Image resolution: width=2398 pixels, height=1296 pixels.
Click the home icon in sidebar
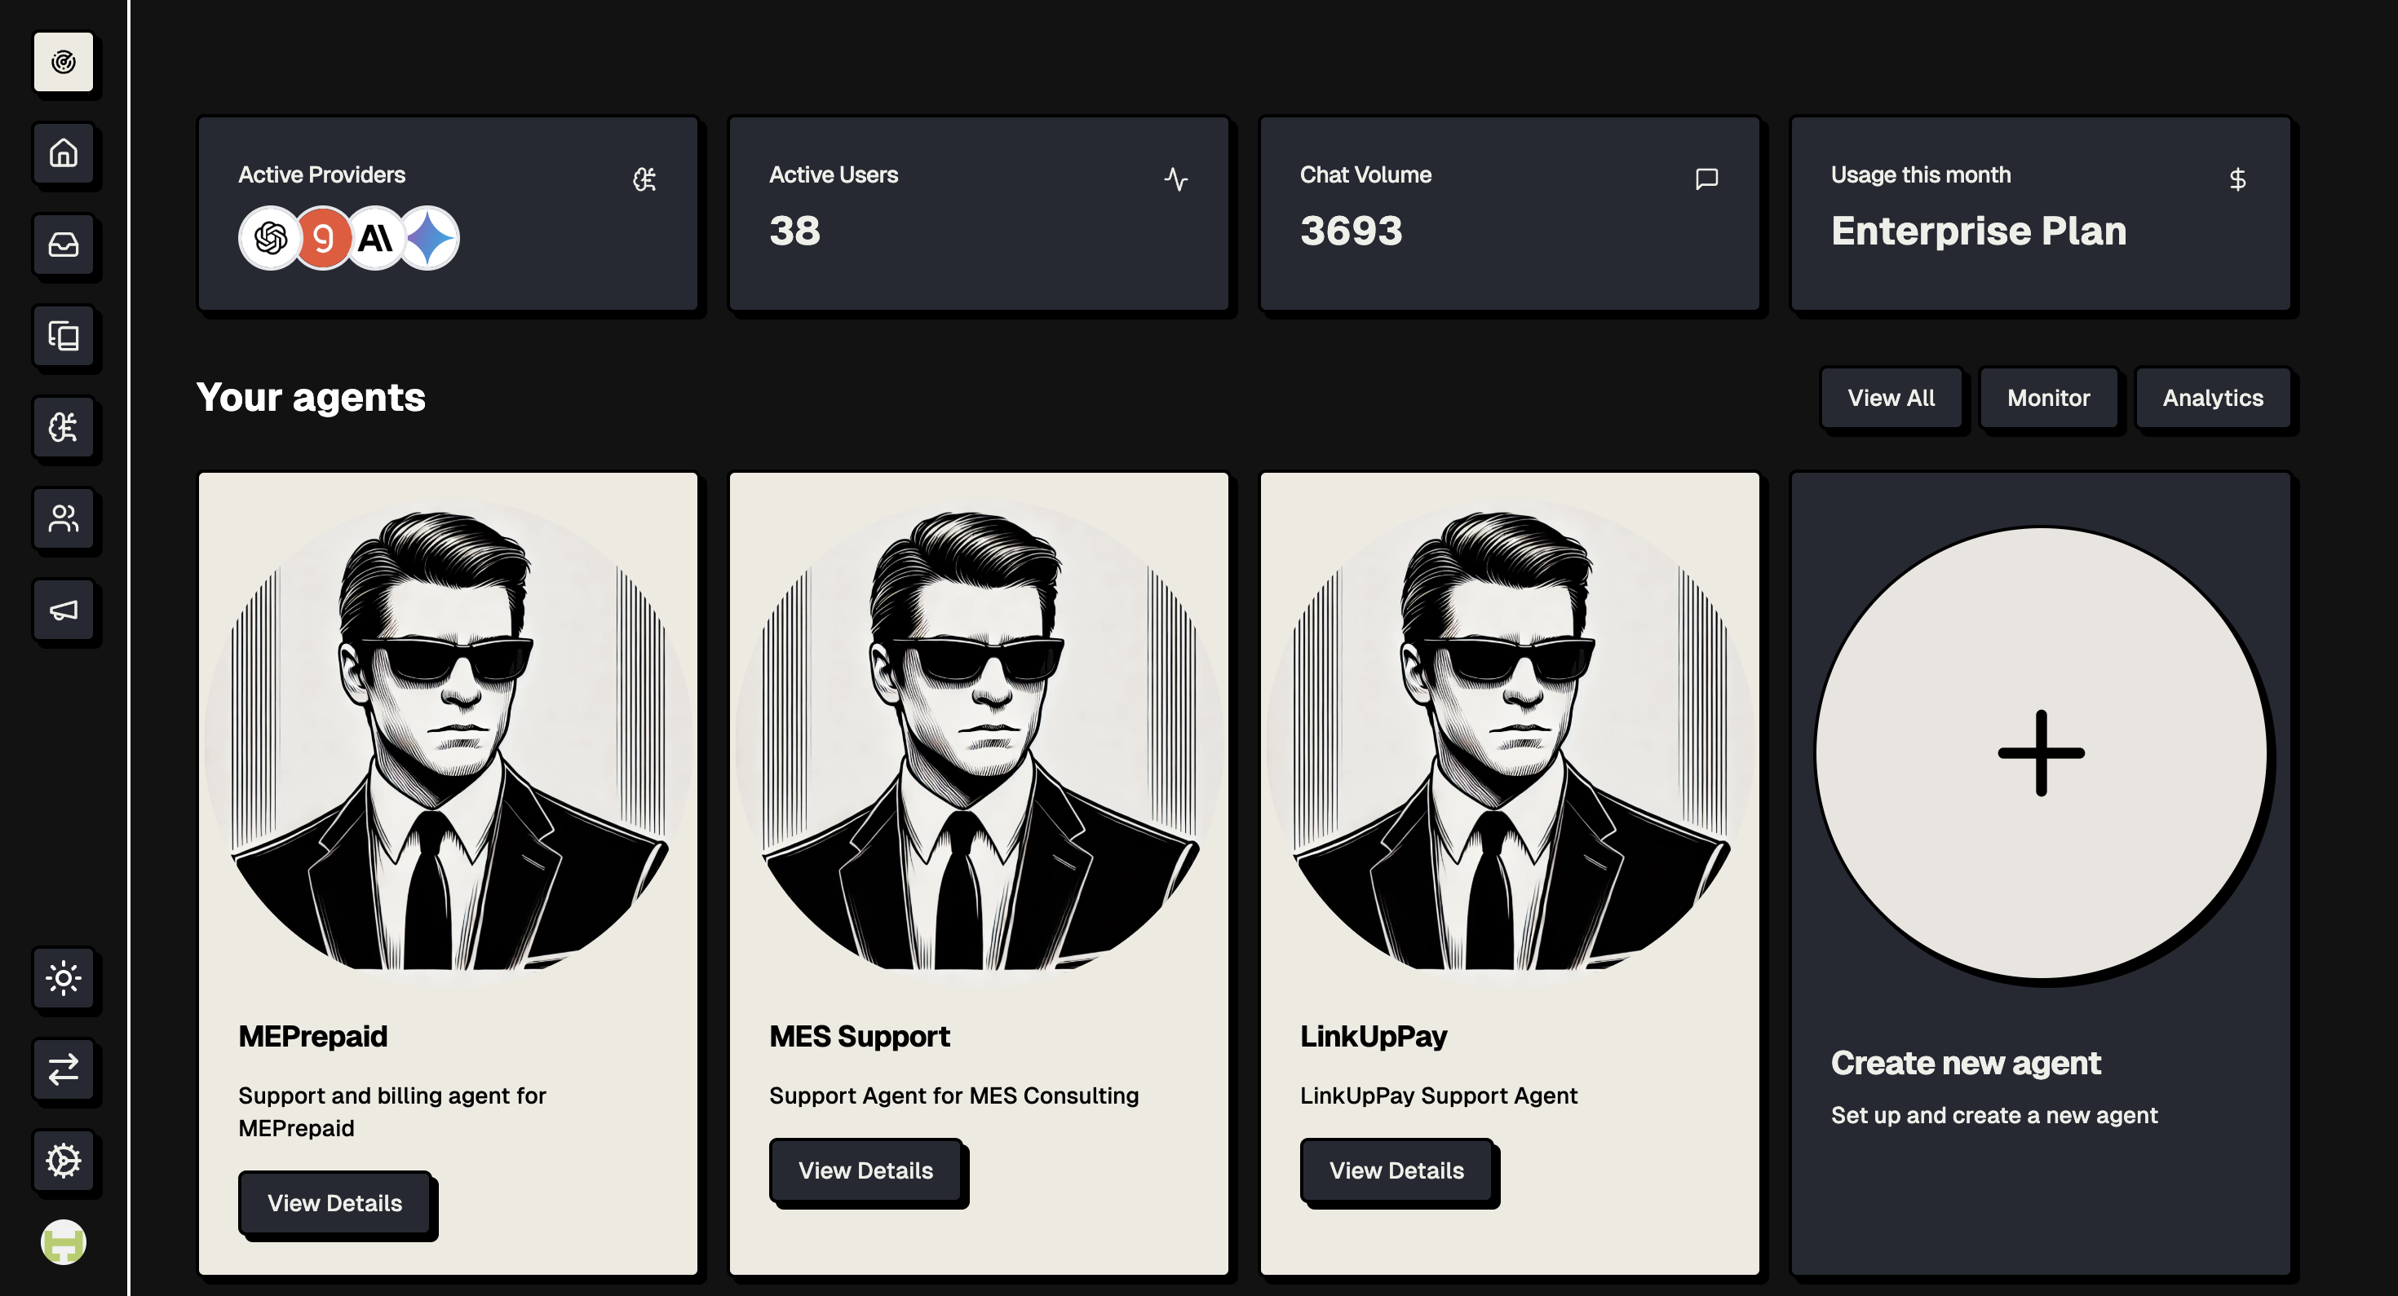coord(64,152)
